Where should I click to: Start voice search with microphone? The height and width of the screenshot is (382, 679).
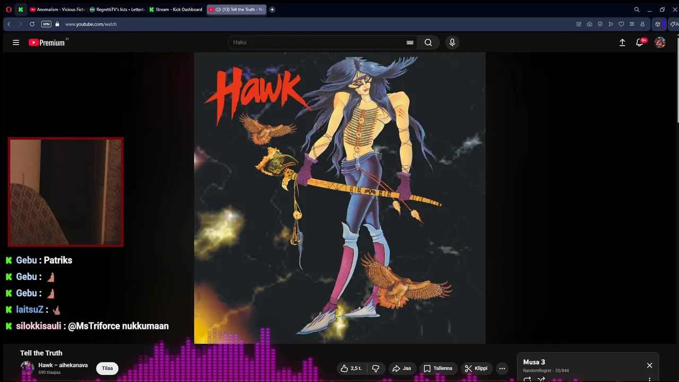coord(452,42)
